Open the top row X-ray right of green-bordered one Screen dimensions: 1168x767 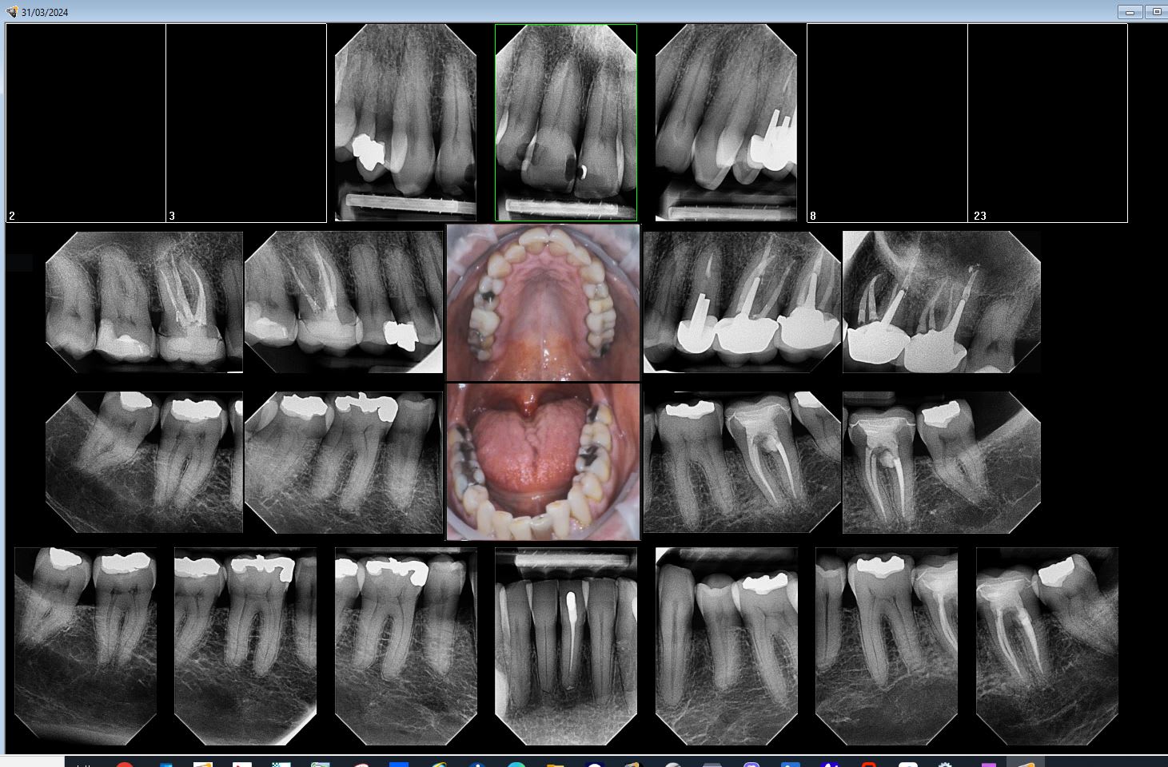726,122
